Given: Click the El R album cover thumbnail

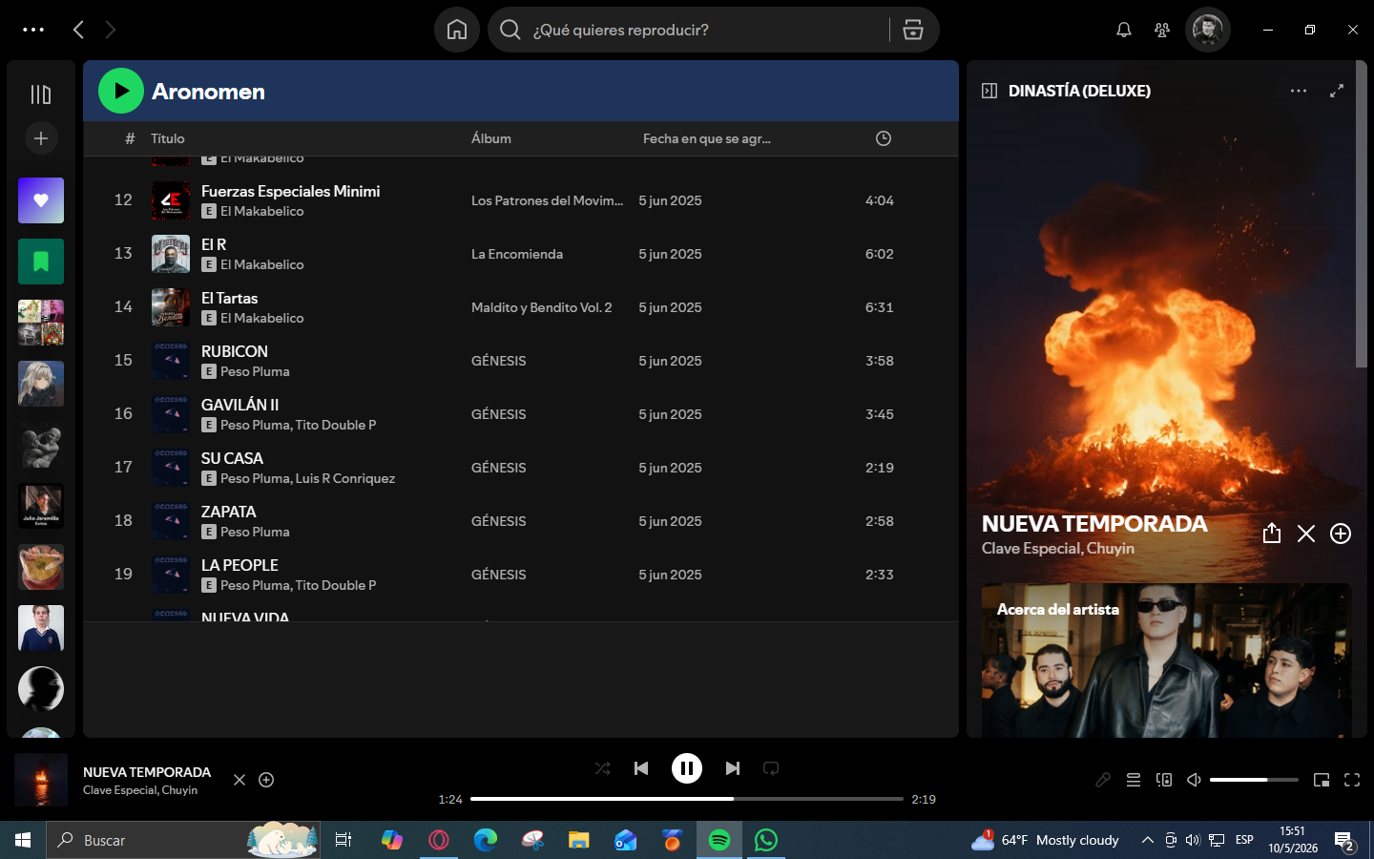Looking at the screenshot, I should point(171,254).
